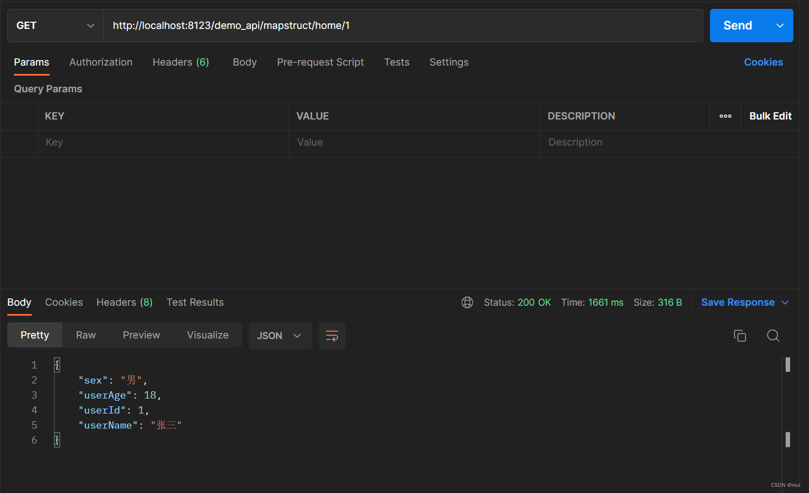Open the Pre-request Script tab
809x493 pixels.
pos(320,62)
